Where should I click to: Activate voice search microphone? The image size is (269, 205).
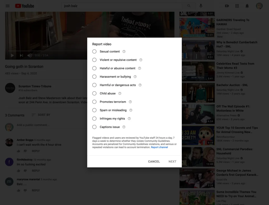click(x=201, y=6)
